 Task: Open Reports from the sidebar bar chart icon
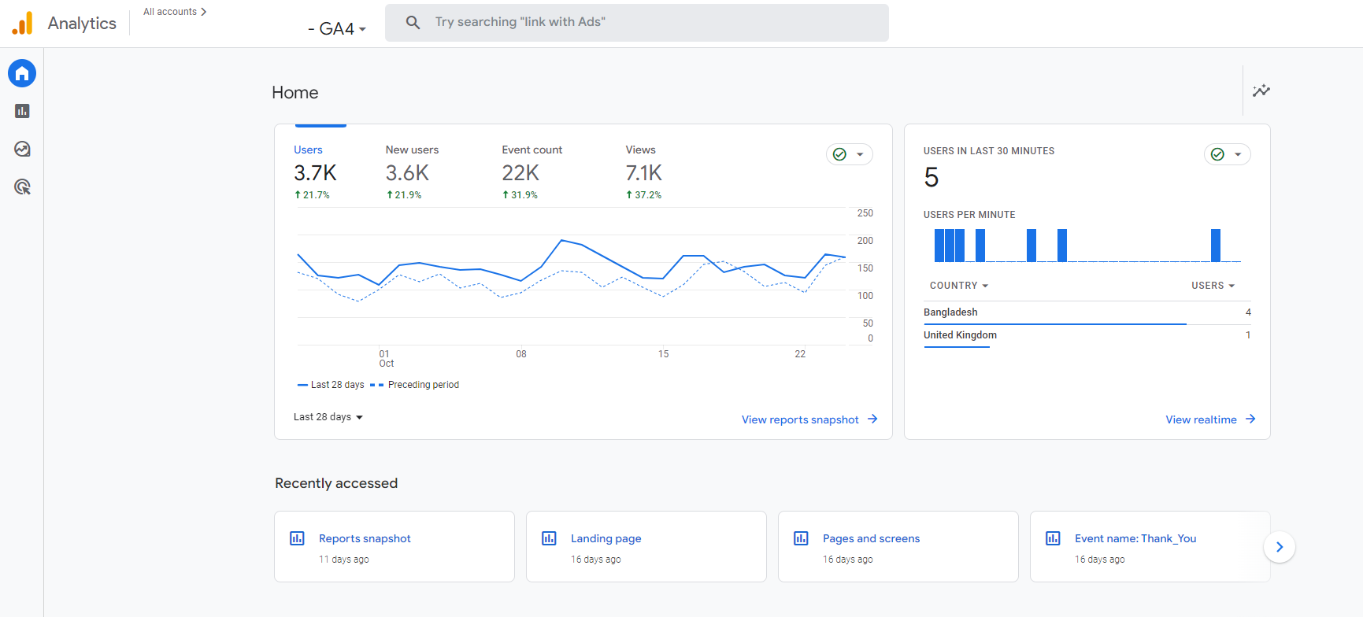(x=22, y=111)
